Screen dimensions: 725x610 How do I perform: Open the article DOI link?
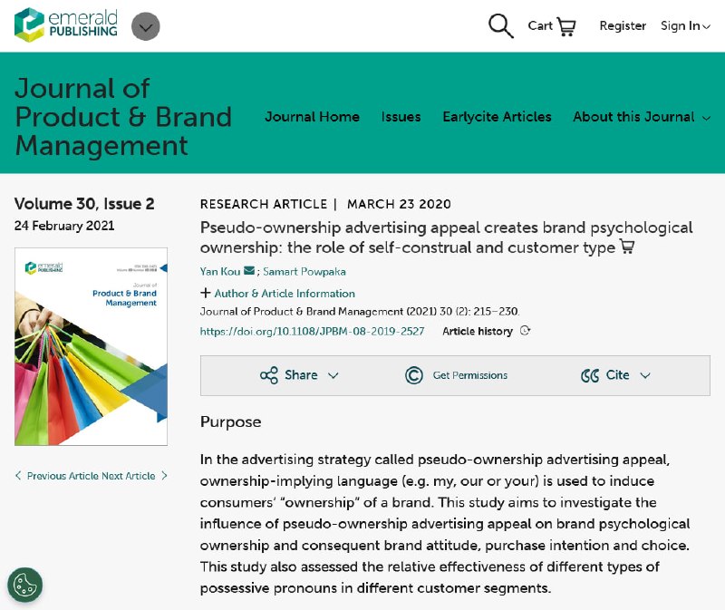click(312, 331)
